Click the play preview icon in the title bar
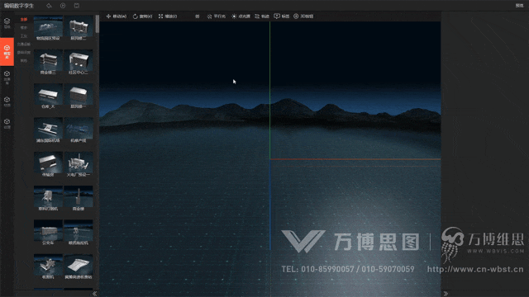 [63, 6]
